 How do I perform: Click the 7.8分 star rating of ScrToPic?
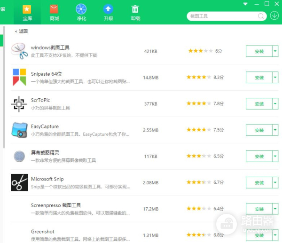pos(205,103)
